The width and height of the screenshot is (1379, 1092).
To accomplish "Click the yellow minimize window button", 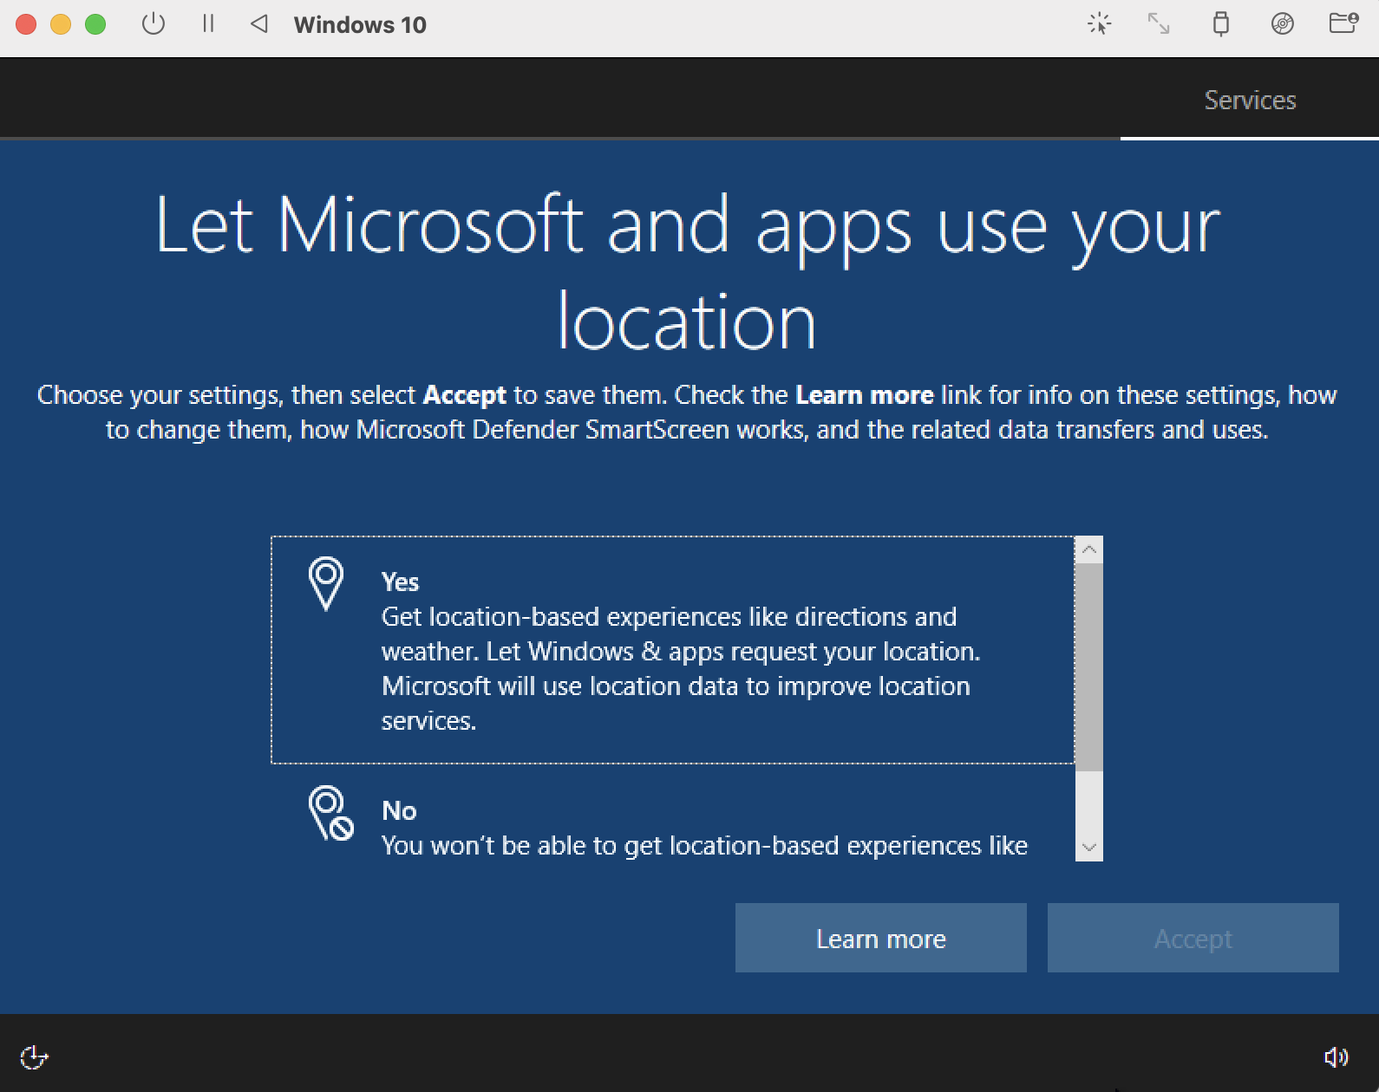I will (61, 24).
